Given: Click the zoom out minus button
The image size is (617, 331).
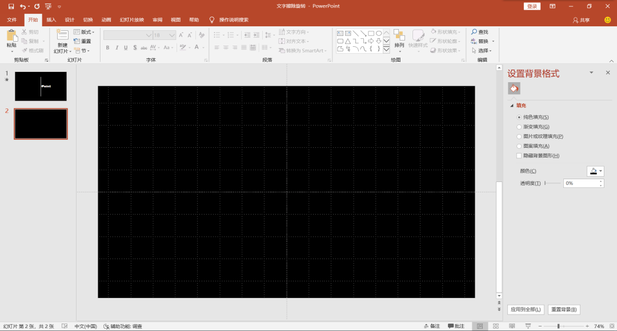Looking at the screenshot, I should [x=540, y=326].
